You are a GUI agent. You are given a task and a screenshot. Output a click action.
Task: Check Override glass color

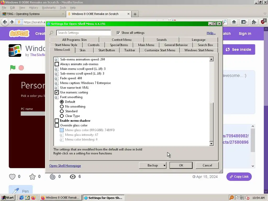point(57,125)
